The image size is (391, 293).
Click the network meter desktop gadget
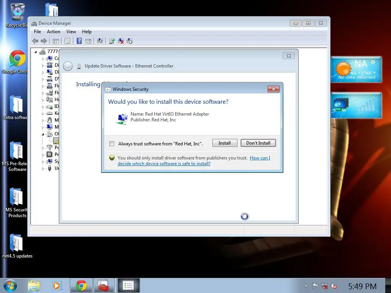(356, 105)
